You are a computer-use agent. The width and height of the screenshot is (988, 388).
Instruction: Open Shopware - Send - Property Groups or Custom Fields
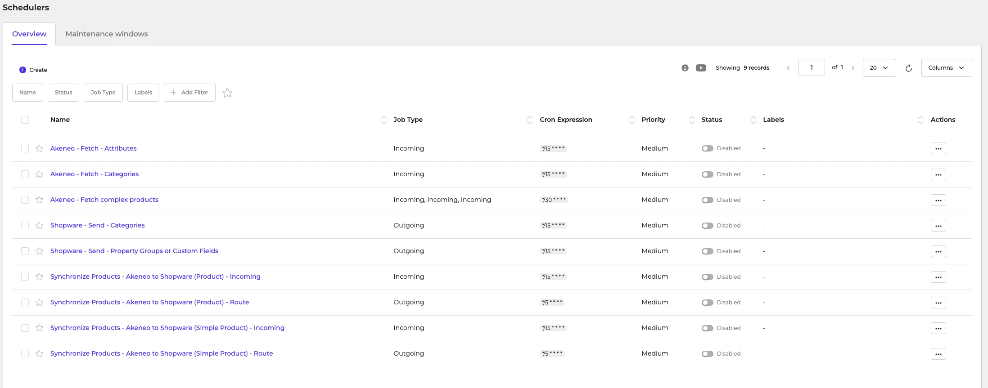[134, 251]
